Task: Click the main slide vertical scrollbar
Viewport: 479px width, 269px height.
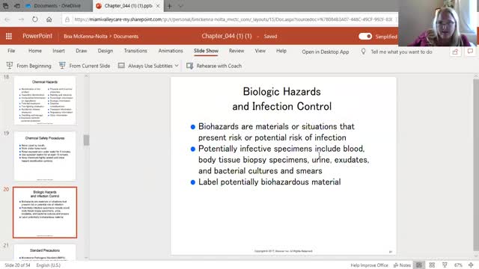Action: (x=476, y=164)
